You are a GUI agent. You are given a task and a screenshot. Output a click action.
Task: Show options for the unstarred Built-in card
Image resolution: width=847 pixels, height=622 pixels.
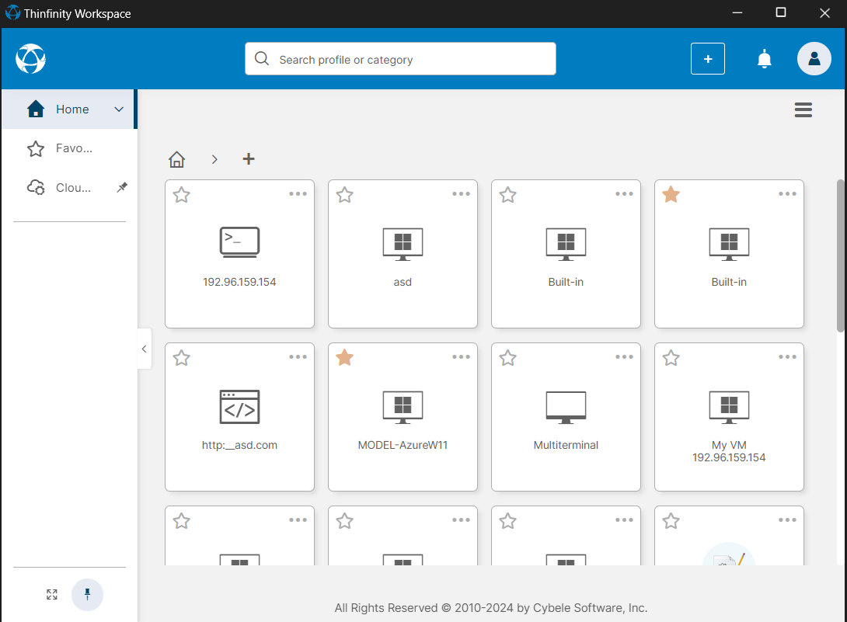click(624, 194)
